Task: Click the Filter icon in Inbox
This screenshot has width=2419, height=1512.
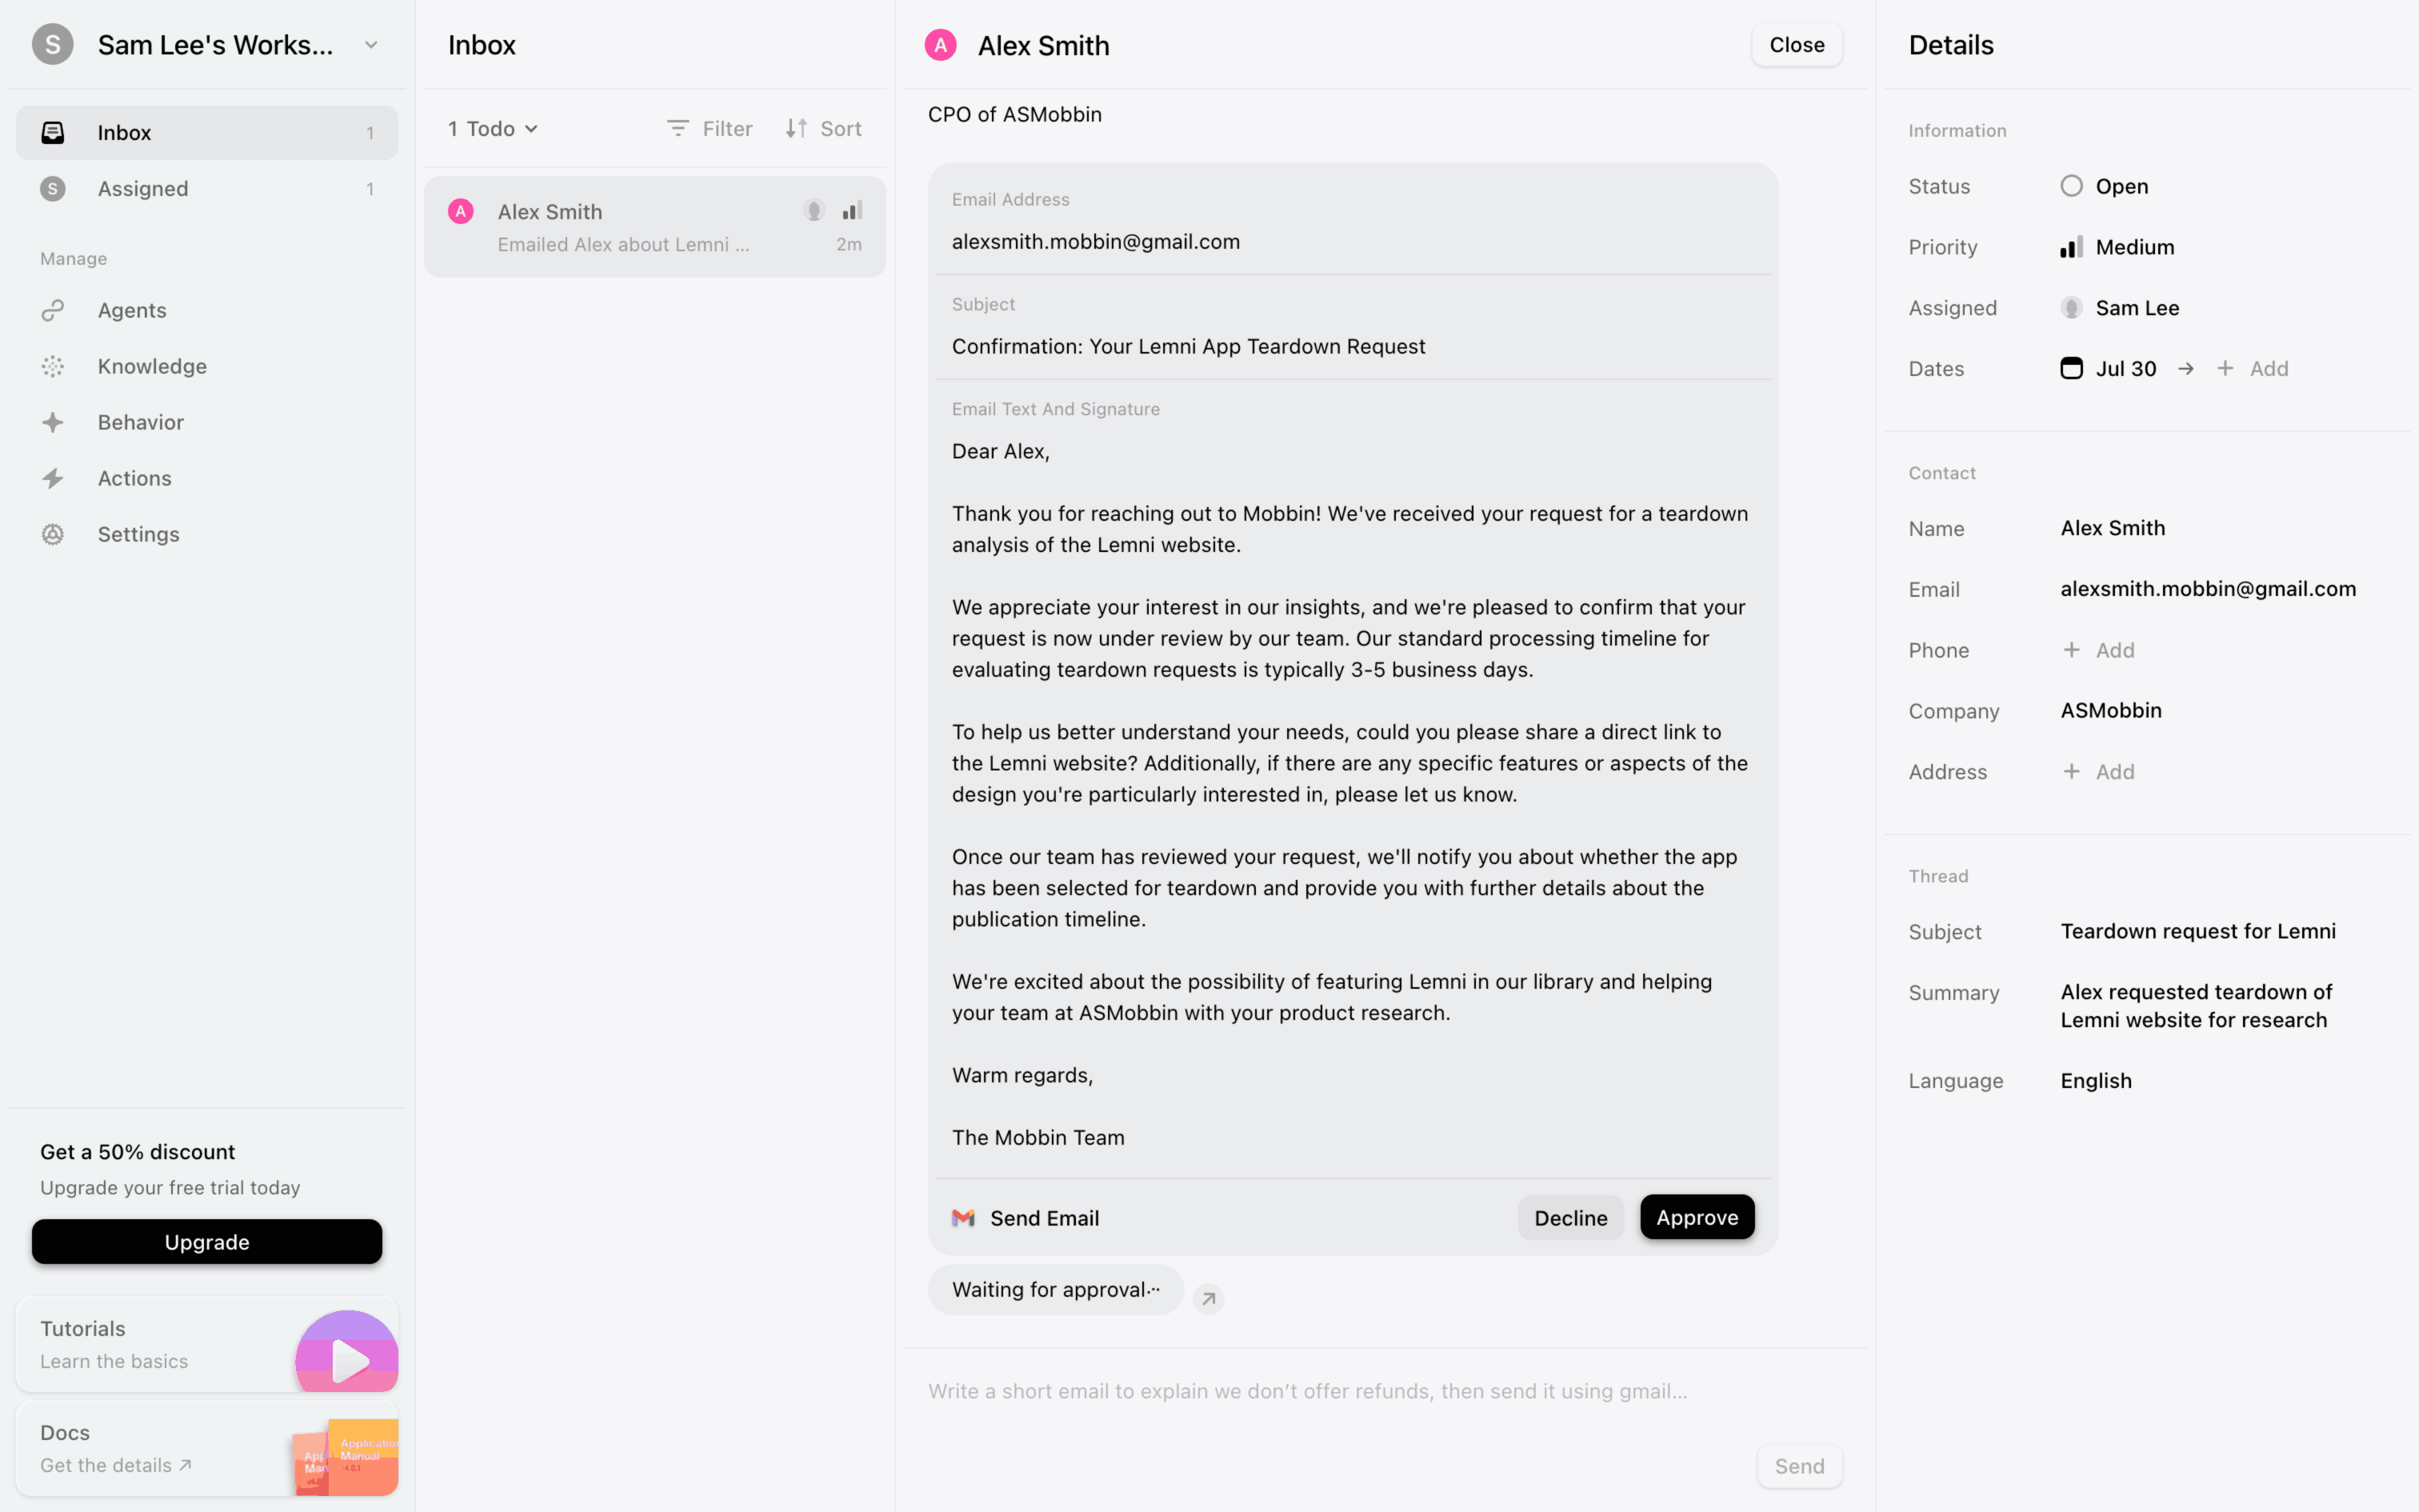Action: pyautogui.click(x=678, y=129)
